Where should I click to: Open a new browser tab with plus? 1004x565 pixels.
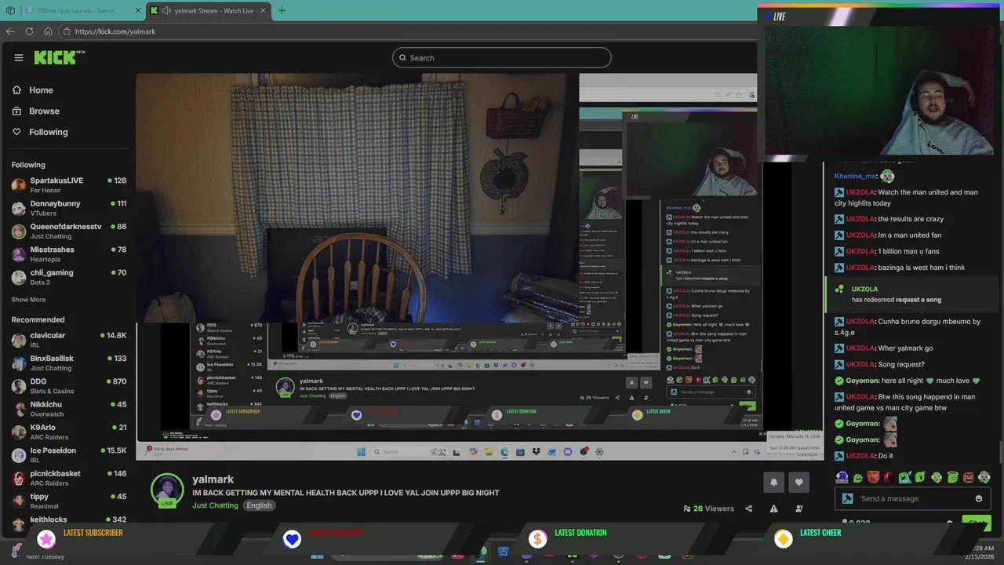pos(282,10)
